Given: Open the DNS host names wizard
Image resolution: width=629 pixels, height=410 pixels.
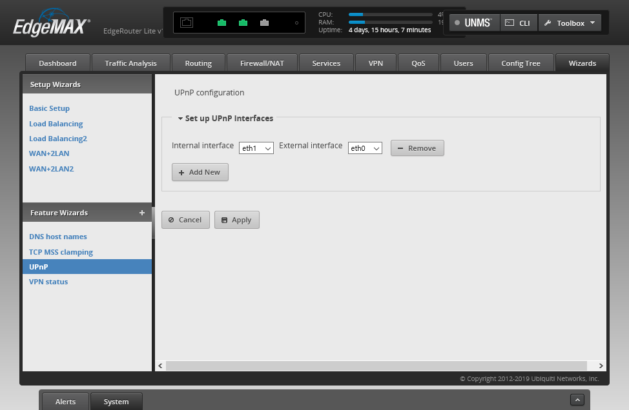Looking at the screenshot, I should (58, 237).
